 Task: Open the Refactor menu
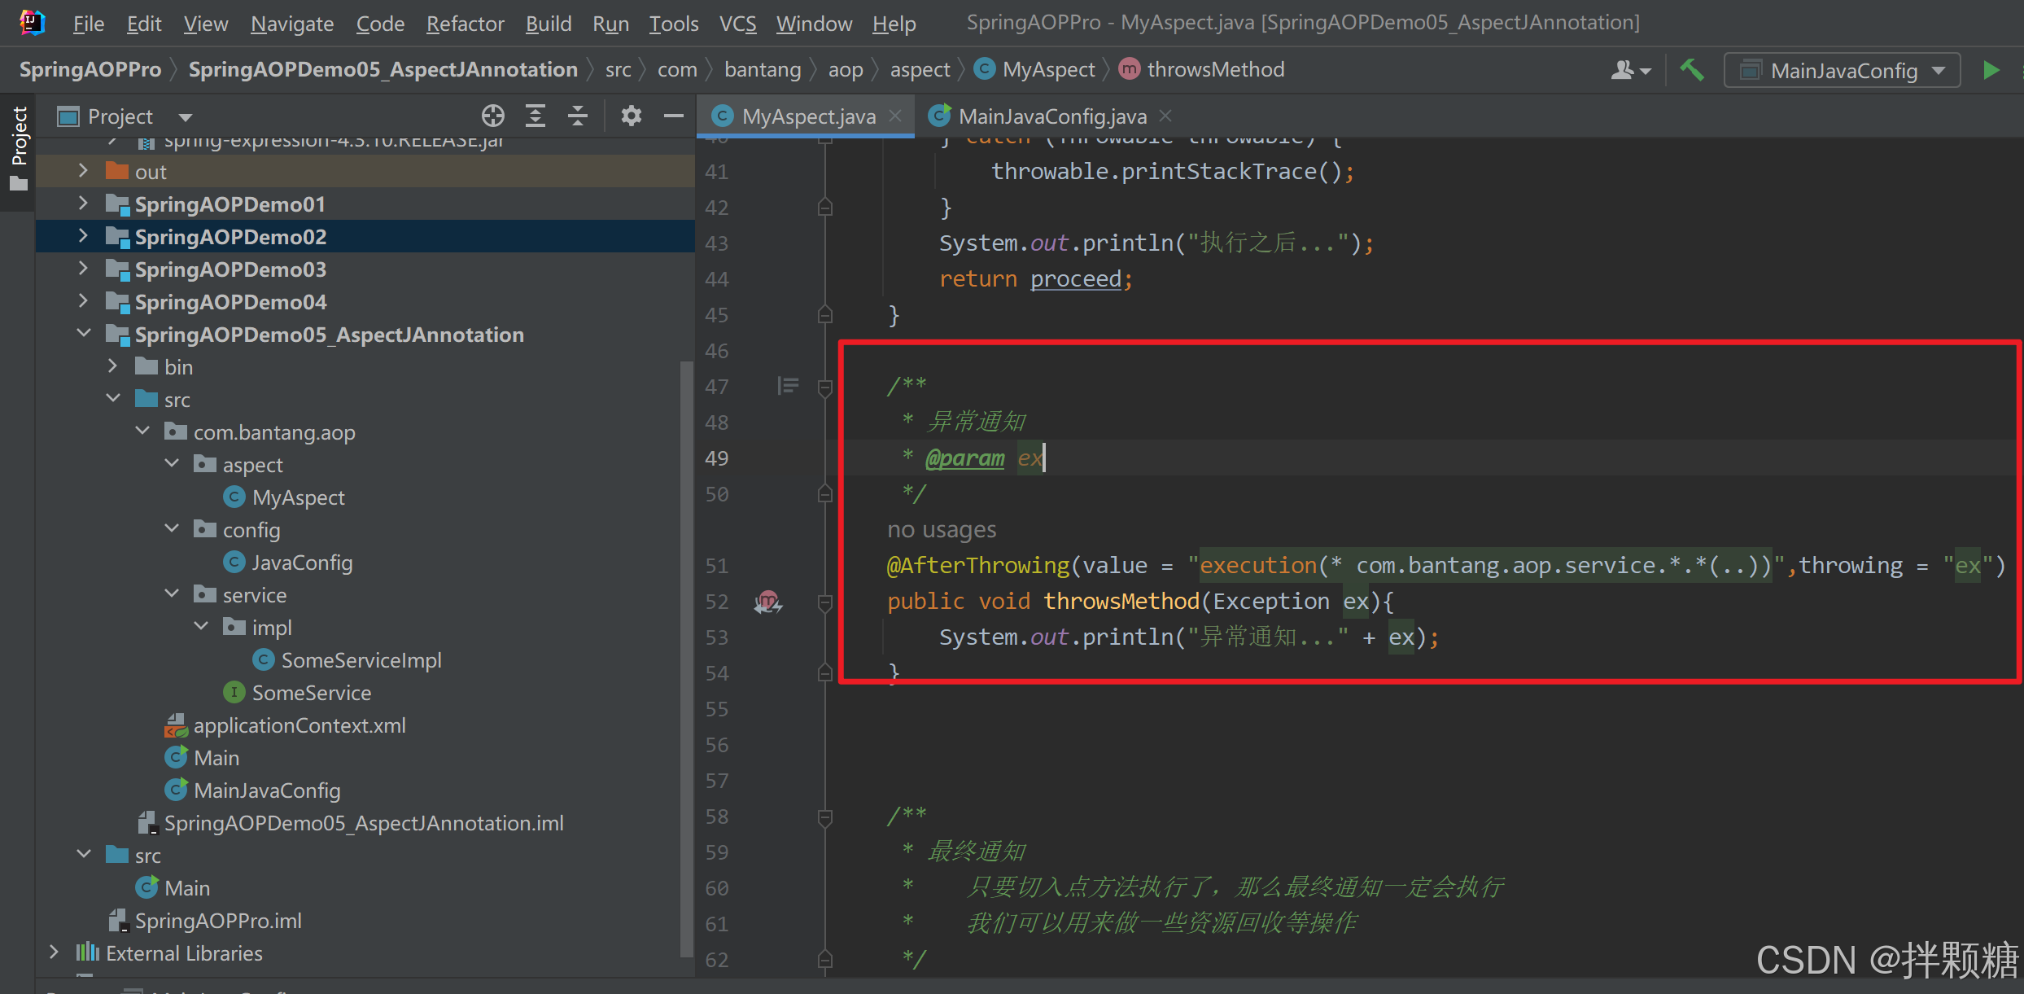[x=465, y=24]
